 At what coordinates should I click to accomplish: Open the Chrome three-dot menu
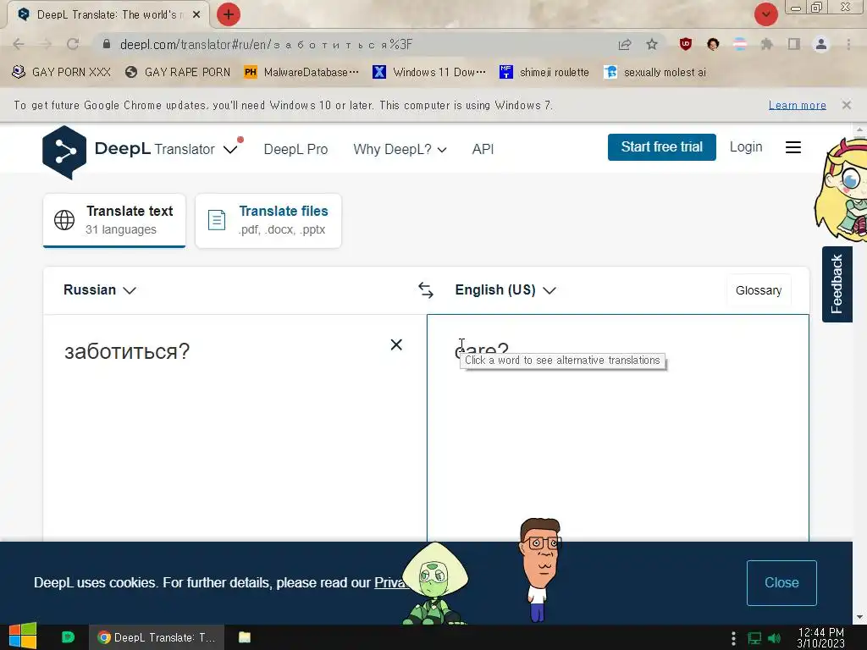[848, 44]
